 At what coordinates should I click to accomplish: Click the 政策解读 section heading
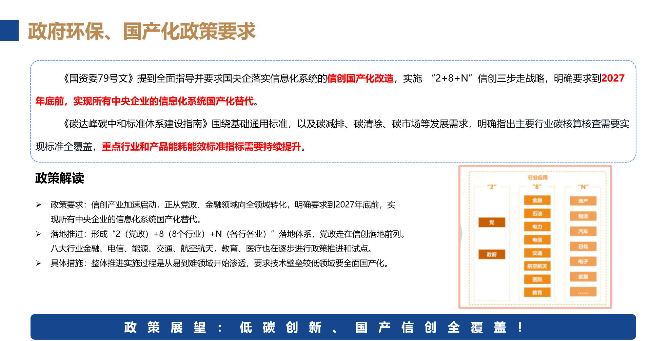pyautogui.click(x=60, y=178)
